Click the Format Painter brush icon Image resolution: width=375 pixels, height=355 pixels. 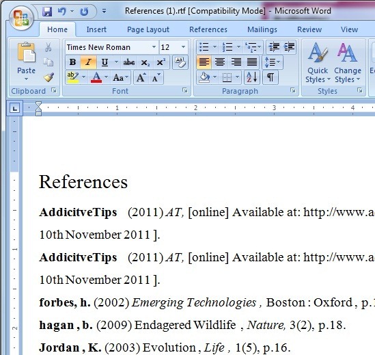coord(48,77)
